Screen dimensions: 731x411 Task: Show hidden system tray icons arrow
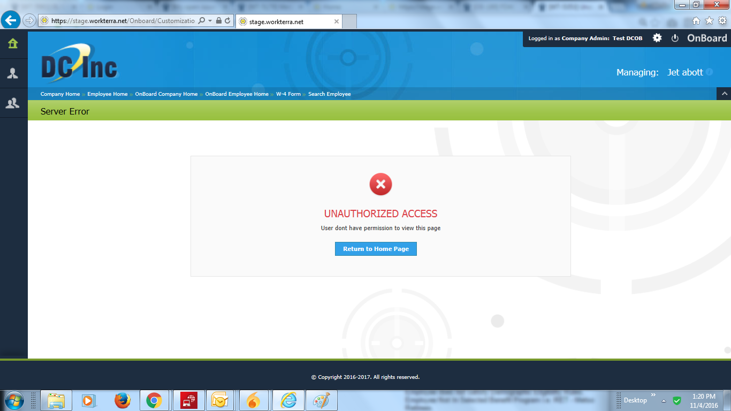click(x=664, y=400)
